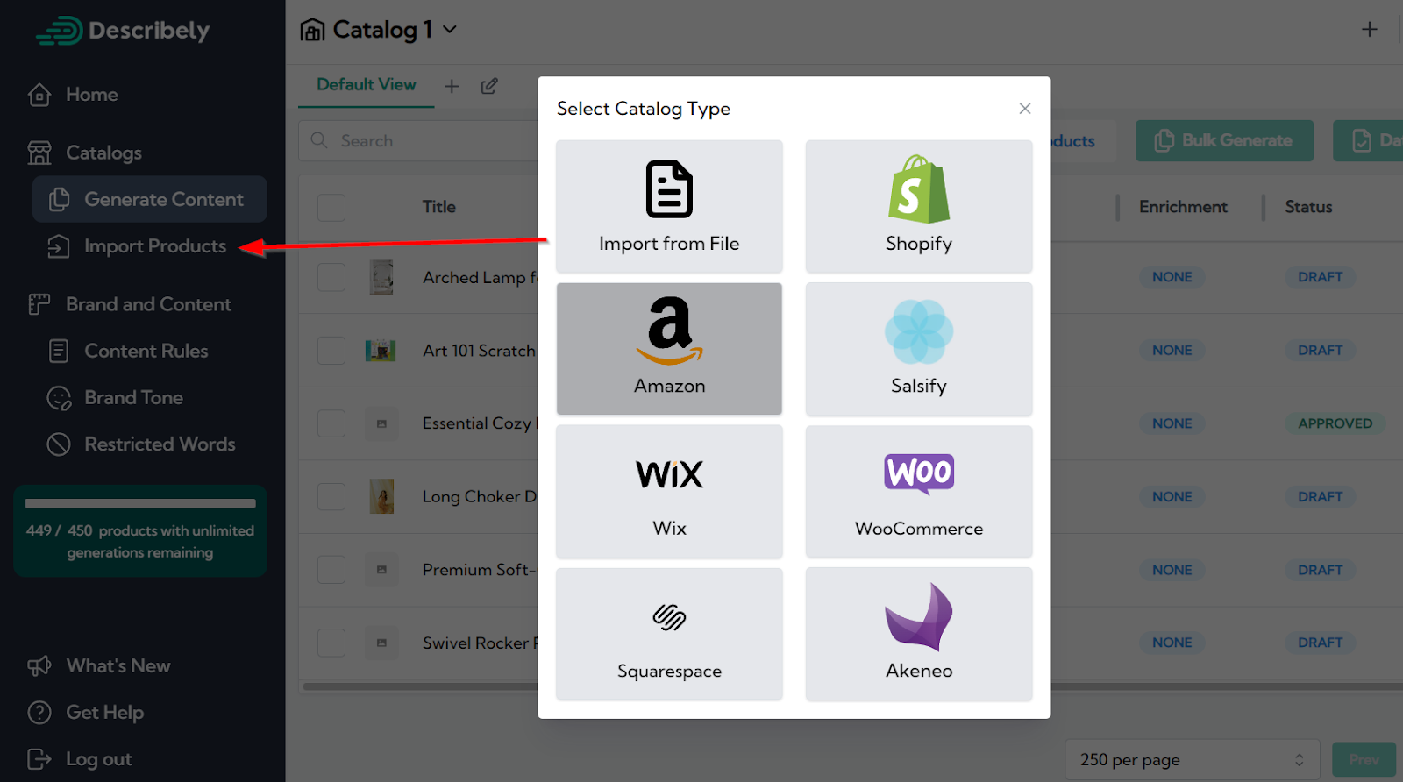1403x782 pixels.
Task: Check the Arched Lamp row checkbox
Action: point(331,278)
